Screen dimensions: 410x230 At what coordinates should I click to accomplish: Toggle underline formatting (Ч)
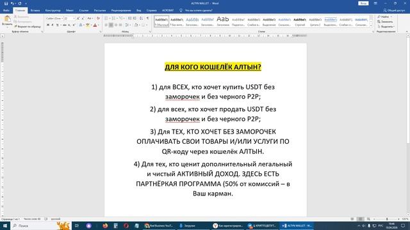click(57, 25)
